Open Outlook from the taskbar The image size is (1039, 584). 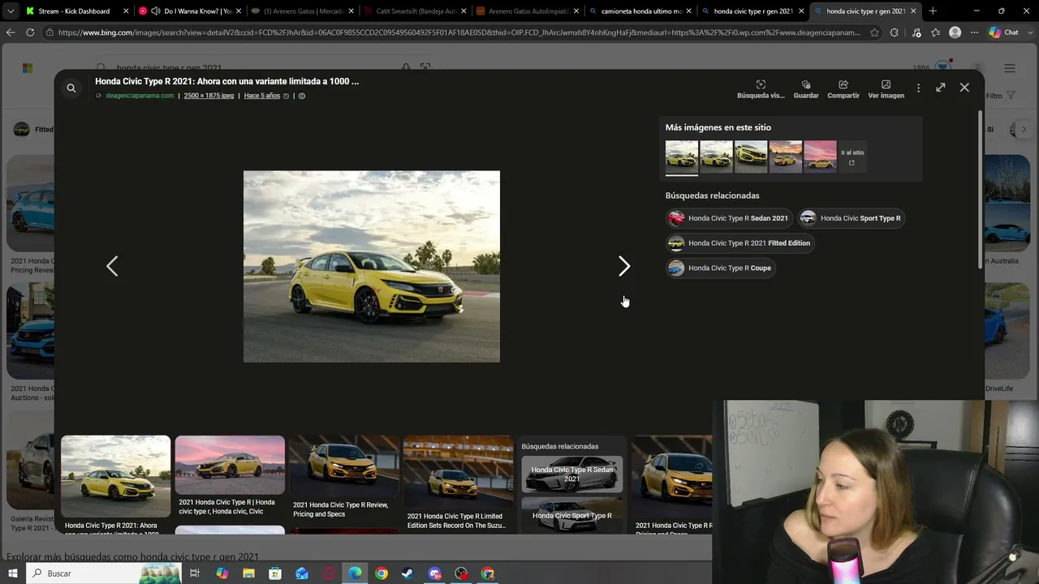tap(302, 573)
